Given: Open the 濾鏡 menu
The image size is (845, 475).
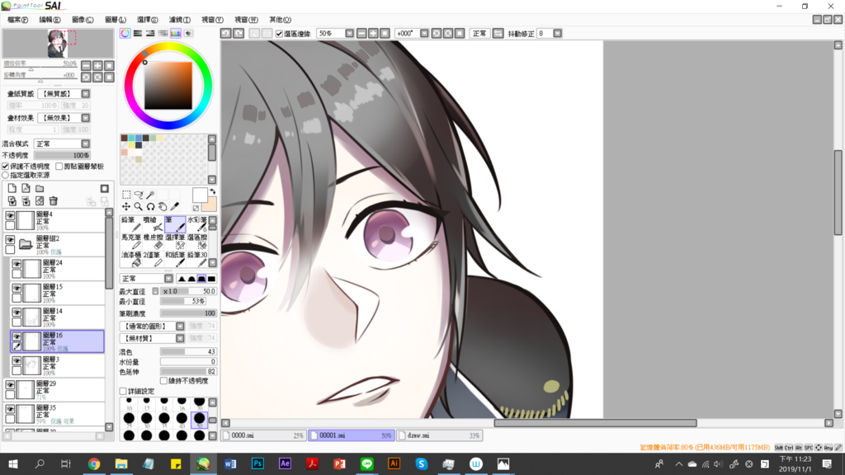Looking at the screenshot, I should 179,20.
